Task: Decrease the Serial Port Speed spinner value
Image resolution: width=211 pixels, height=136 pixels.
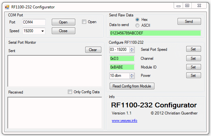Action: coord(132,51)
